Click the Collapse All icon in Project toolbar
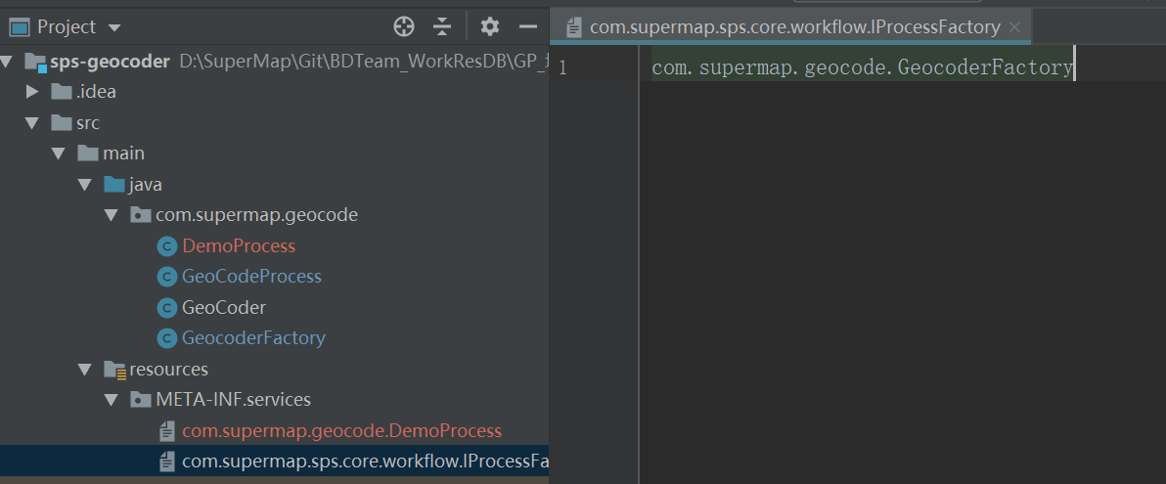 click(x=442, y=26)
